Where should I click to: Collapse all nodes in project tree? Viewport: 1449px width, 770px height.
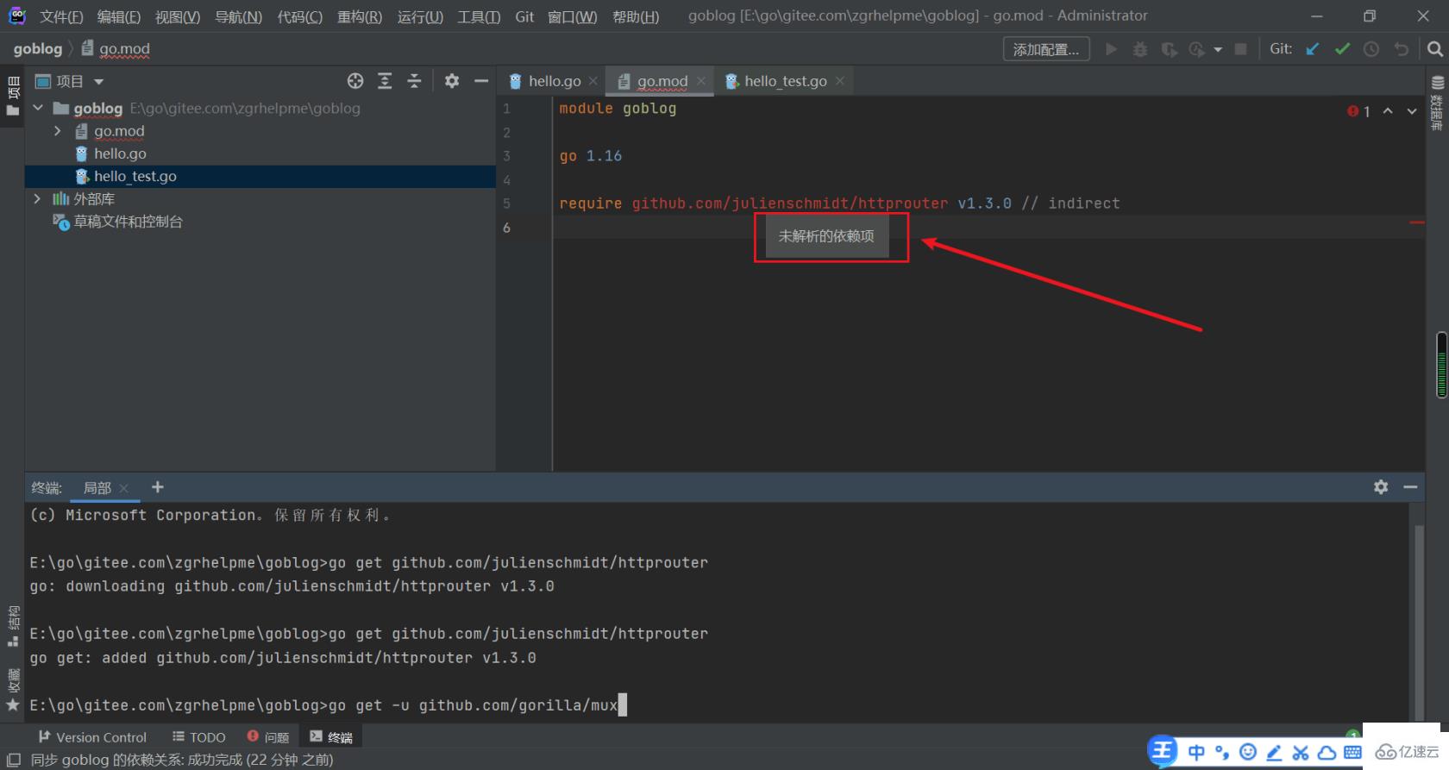pos(414,81)
